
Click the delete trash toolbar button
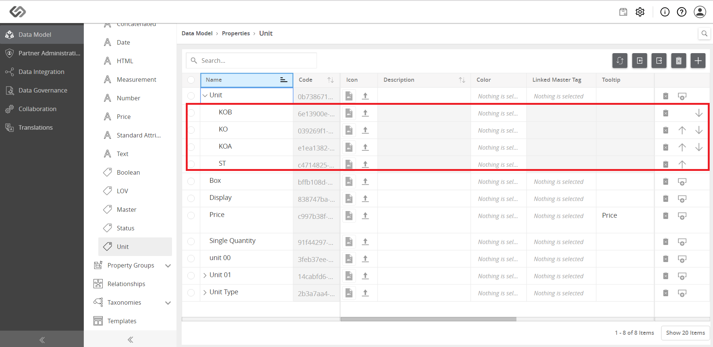[x=679, y=61]
